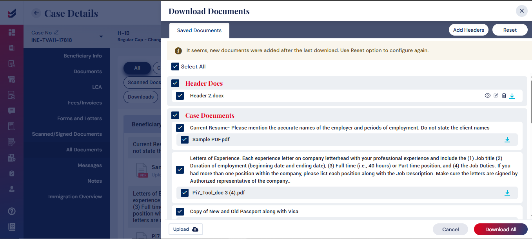Delete Header 2.docx with the trash icon
The height and width of the screenshot is (239, 532).
tap(504, 95)
